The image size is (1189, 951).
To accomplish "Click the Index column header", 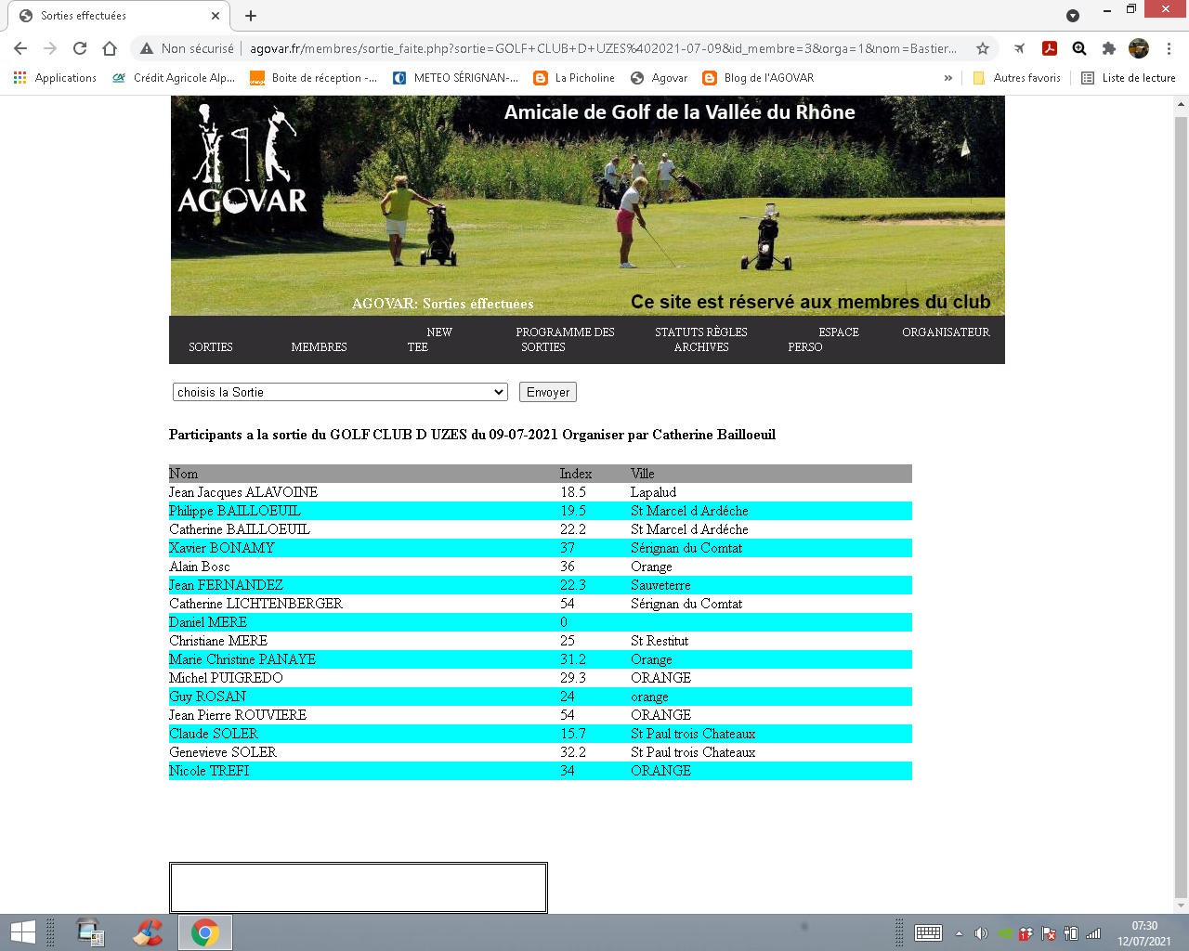I will pyautogui.click(x=576, y=474).
